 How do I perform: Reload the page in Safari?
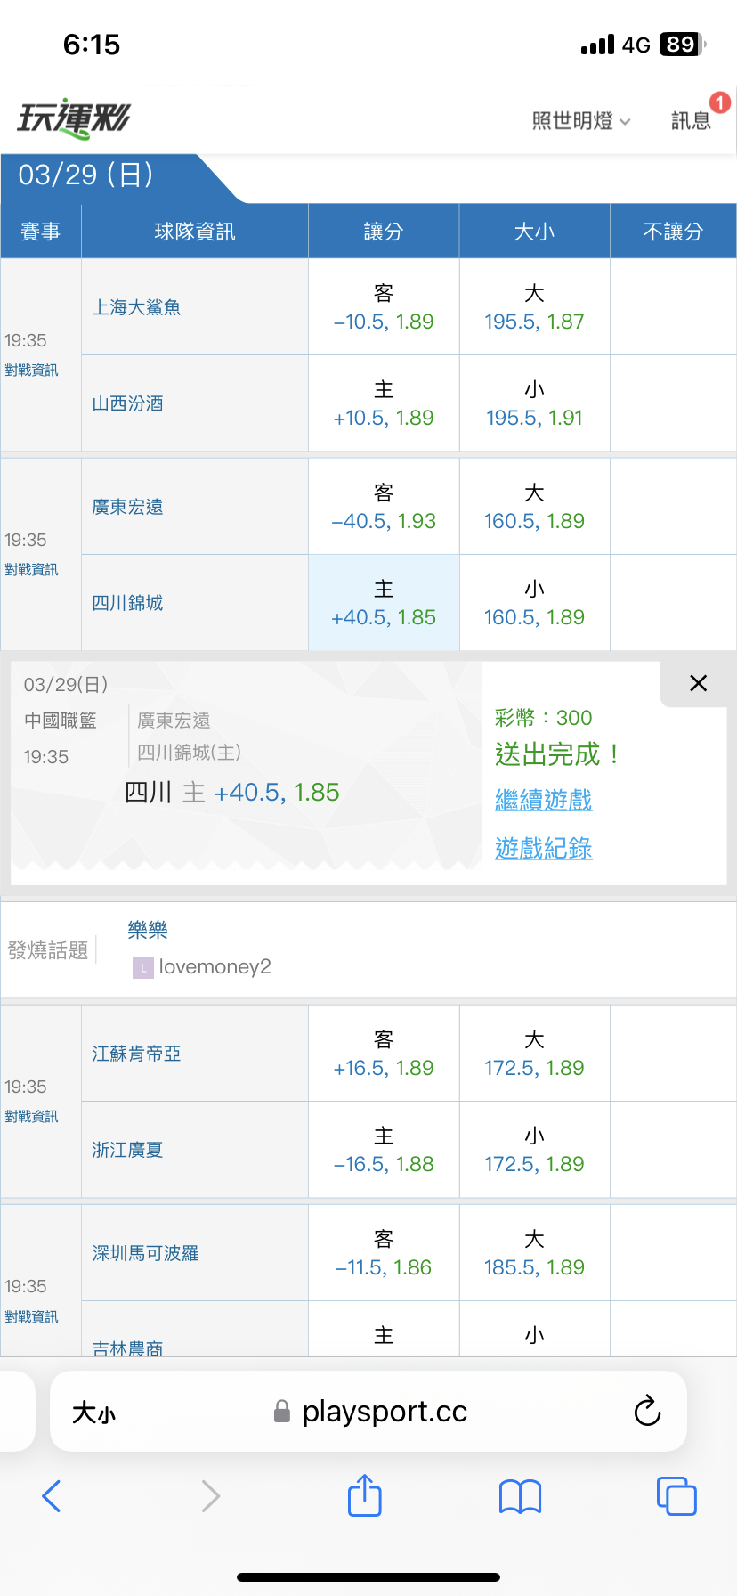(x=647, y=1411)
